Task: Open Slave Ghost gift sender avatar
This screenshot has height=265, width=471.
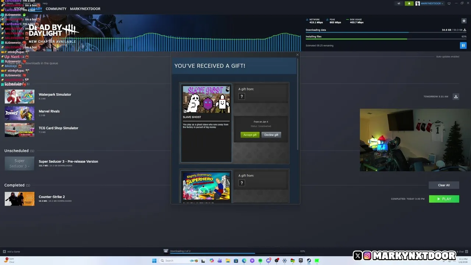Action: pos(242,96)
